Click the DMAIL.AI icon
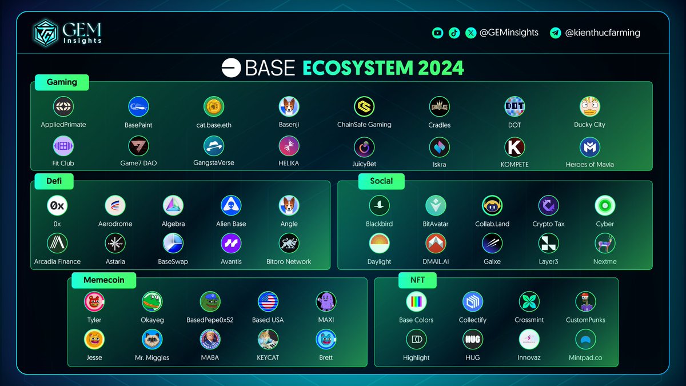 436,244
